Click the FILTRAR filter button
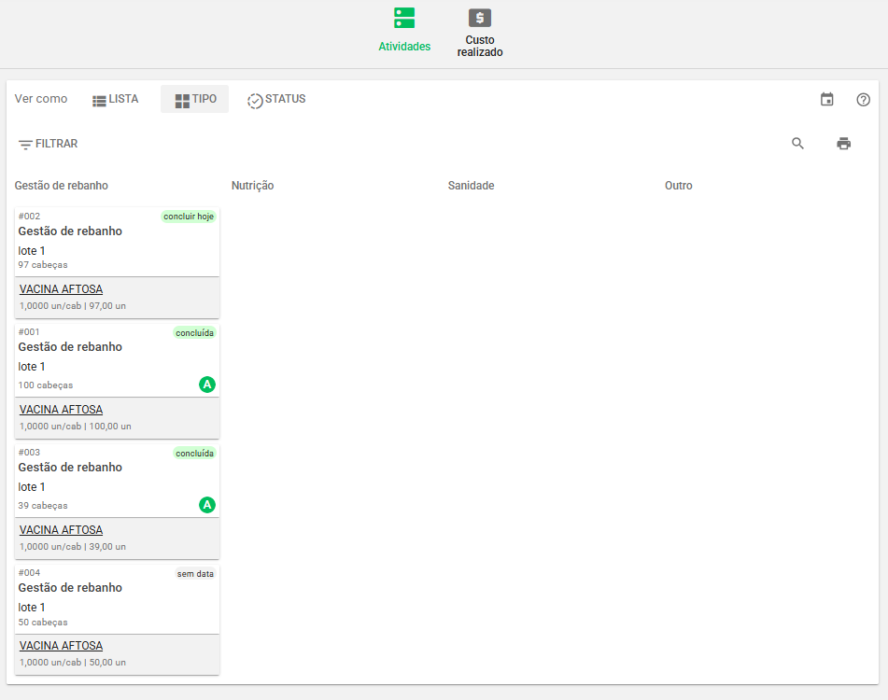 49,144
